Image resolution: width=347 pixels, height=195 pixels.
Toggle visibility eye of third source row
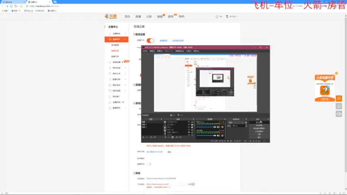coord(189,127)
